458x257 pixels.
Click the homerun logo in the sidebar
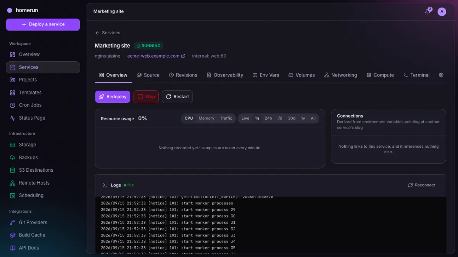click(x=23, y=10)
